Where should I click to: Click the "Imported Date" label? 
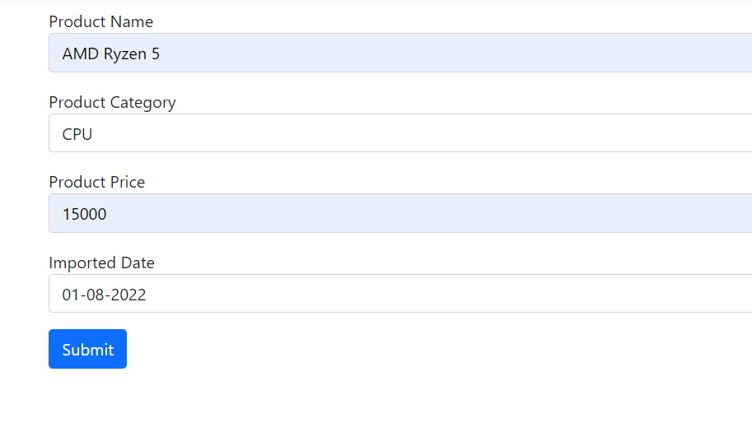click(x=101, y=262)
